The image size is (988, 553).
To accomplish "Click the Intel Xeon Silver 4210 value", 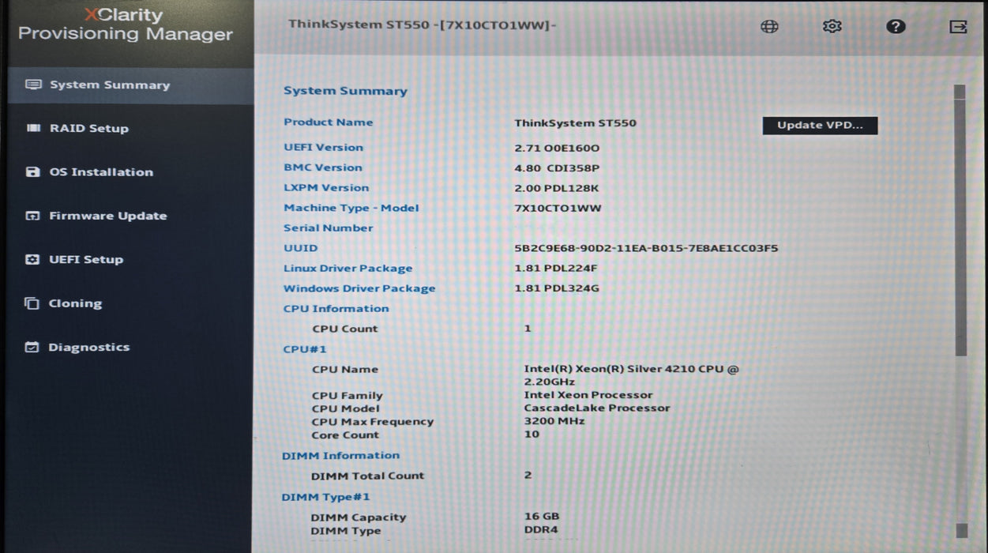I will click(632, 375).
